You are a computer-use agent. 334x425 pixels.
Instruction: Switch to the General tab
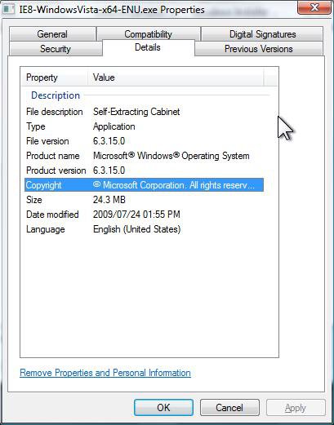coord(52,34)
